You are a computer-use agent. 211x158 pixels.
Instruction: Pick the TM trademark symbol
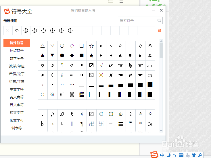[140, 124]
